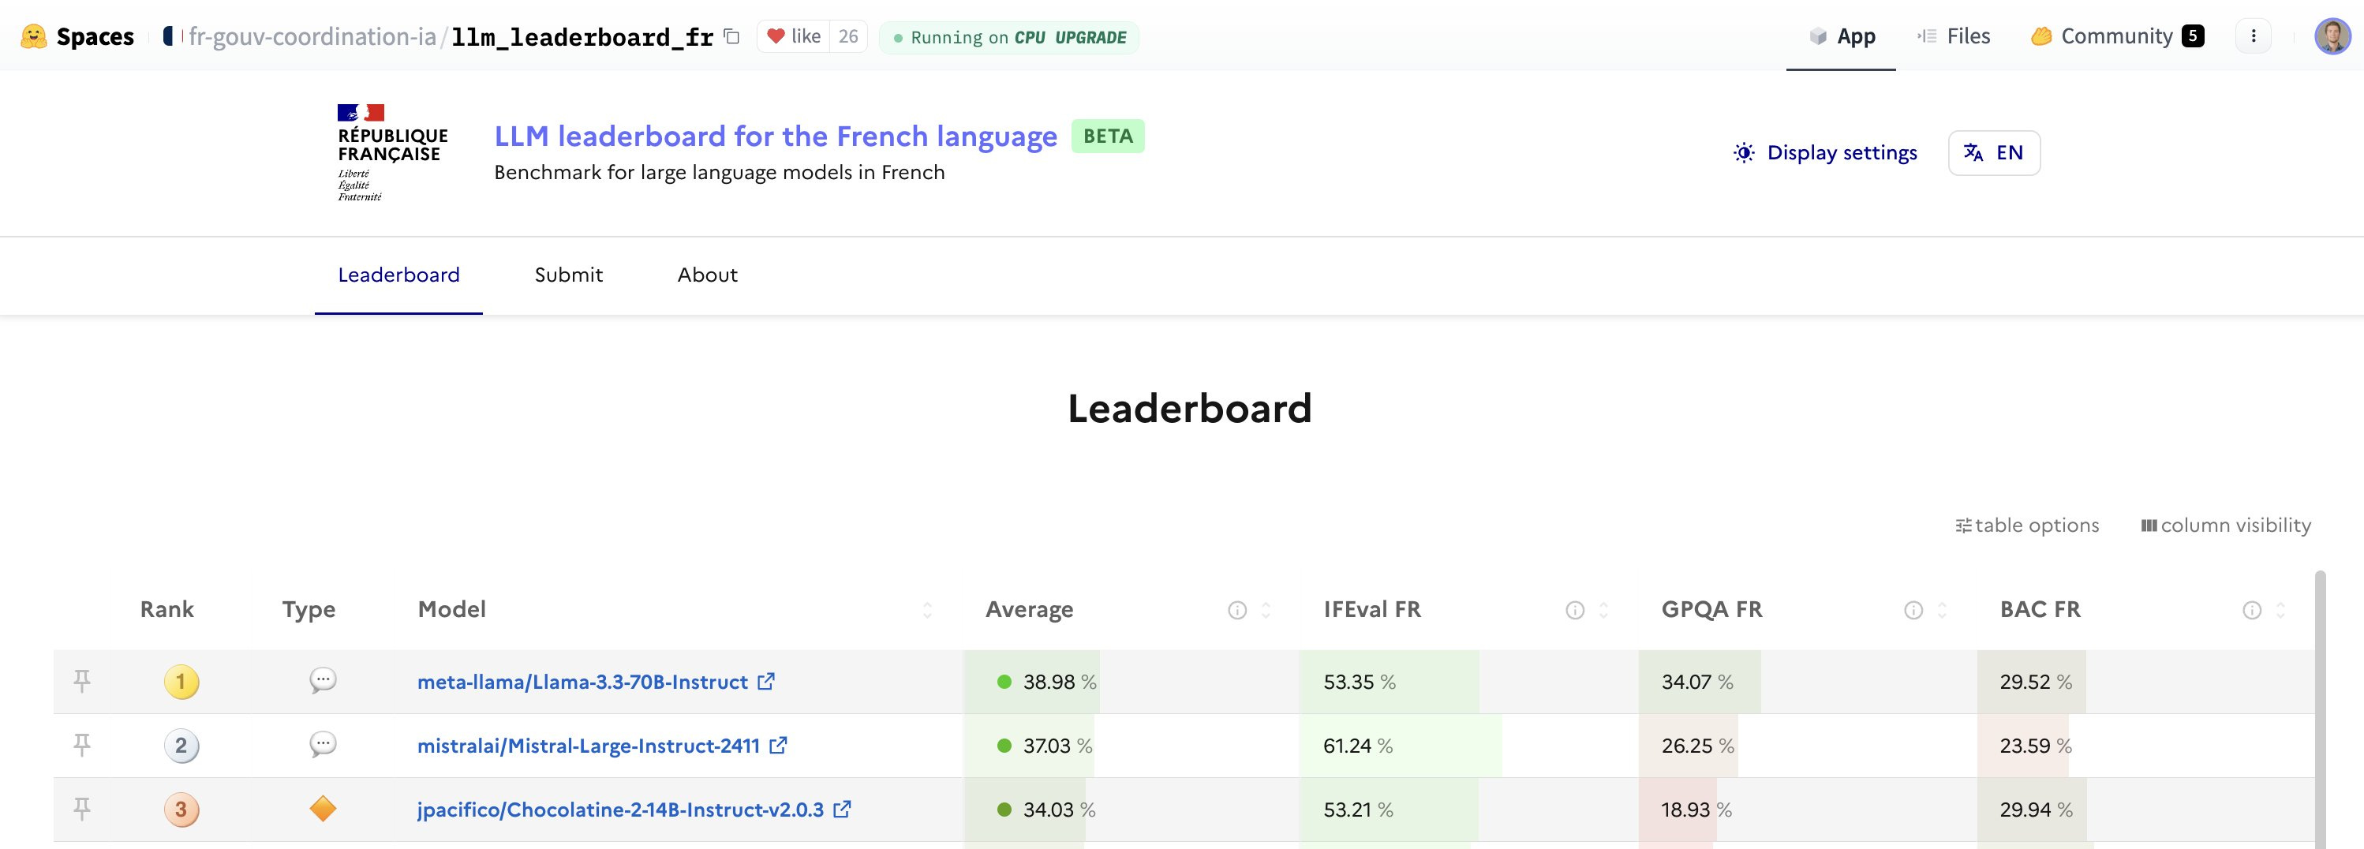Select the Leaderboard navigation tab
The height and width of the screenshot is (849, 2364).
(398, 275)
